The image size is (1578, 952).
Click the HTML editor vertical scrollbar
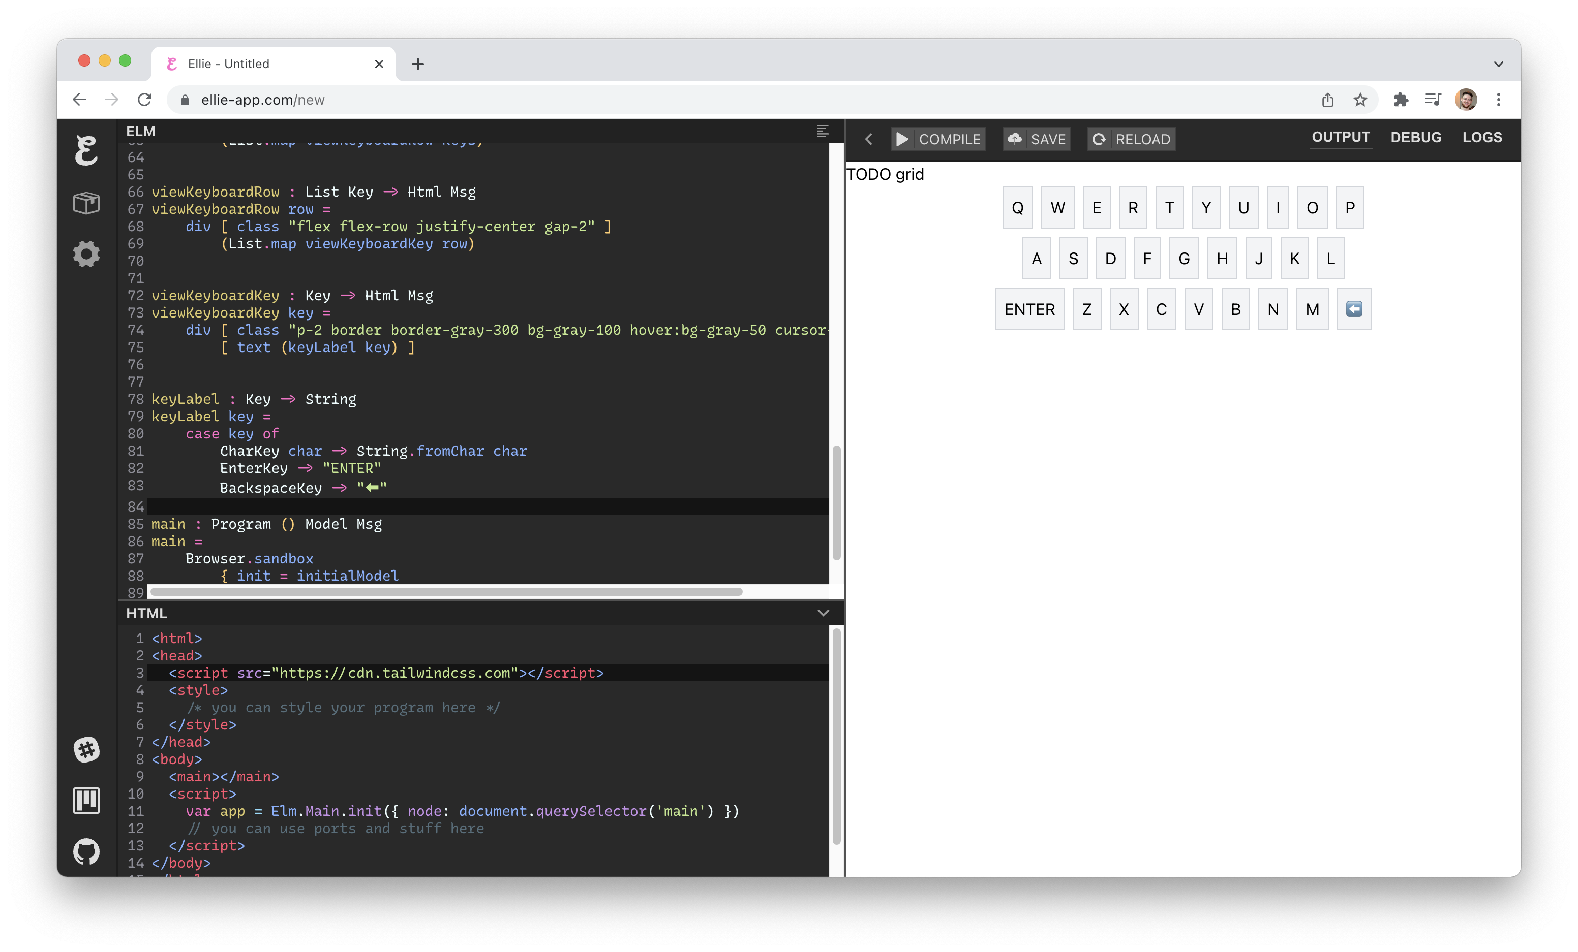[836, 736]
